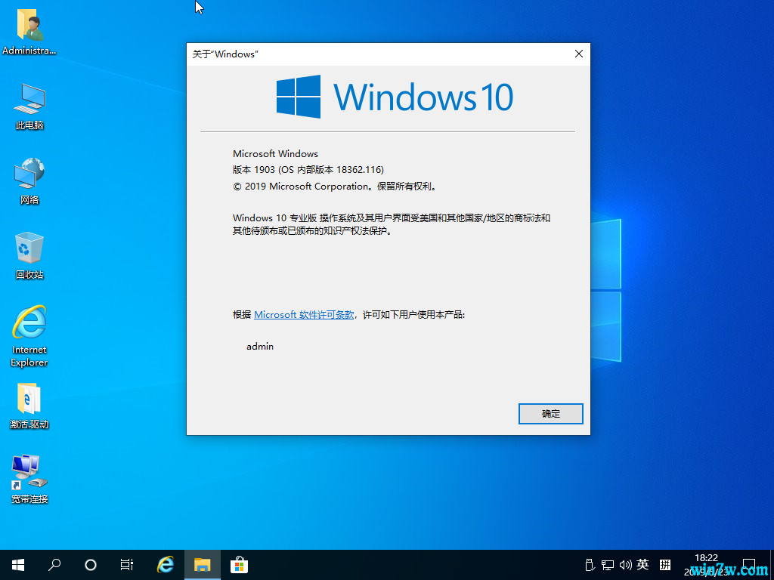774x580 pixels.
Task: Open the 回收站 recycle bin icon
Action: [29, 255]
